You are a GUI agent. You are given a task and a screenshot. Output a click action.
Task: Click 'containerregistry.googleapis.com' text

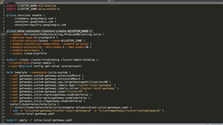pyautogui.click(x=40, y=25)
